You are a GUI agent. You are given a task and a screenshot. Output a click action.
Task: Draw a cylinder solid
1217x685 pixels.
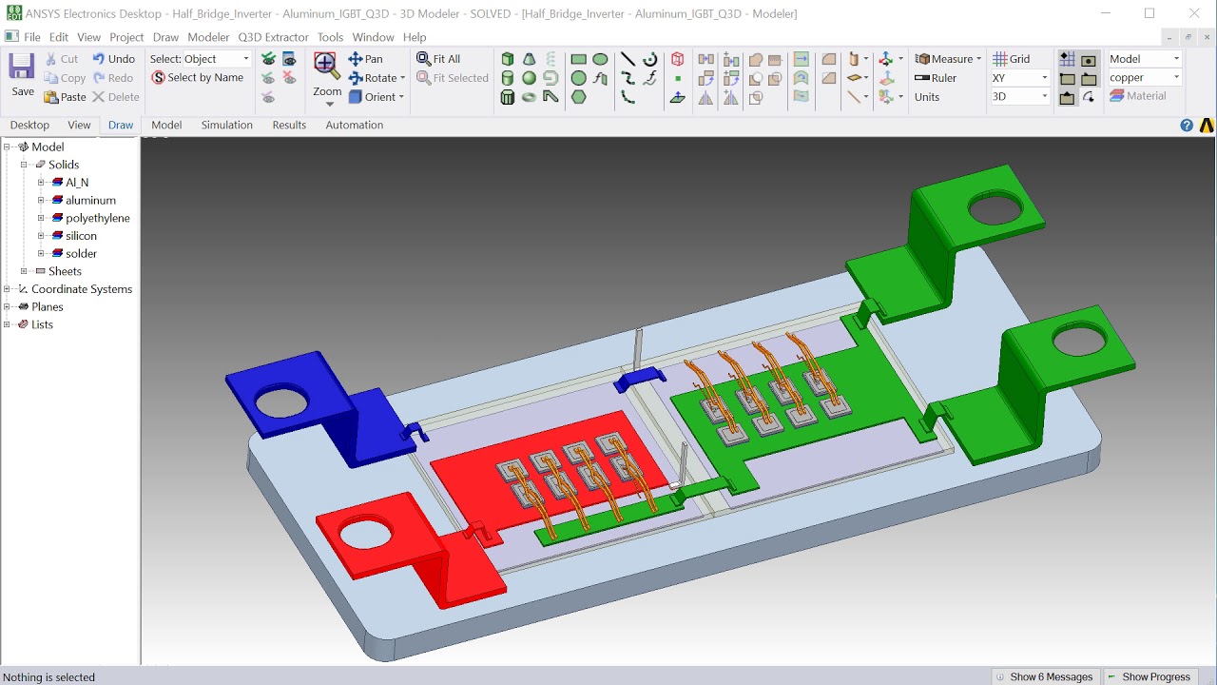pos(508,78)
